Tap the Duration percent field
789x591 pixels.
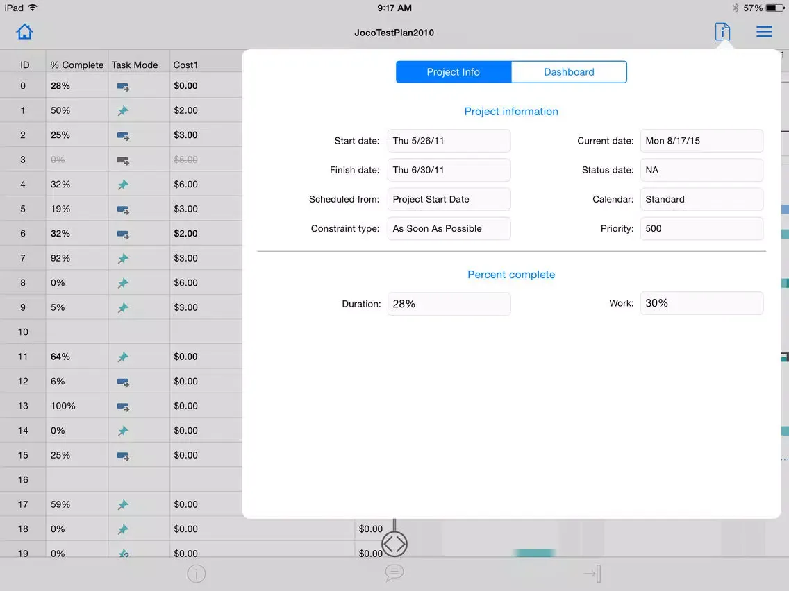click(x=449, y=304)
